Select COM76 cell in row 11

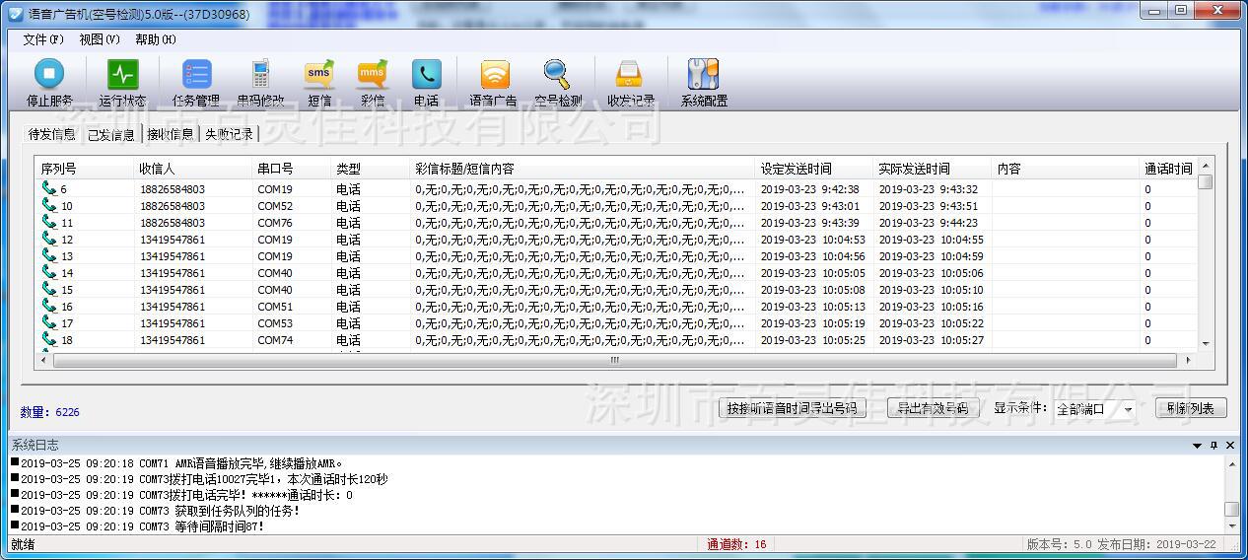pos(275,223)
